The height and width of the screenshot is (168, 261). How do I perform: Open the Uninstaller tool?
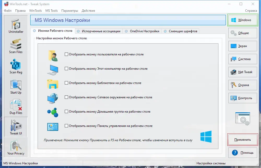point(16,26)
